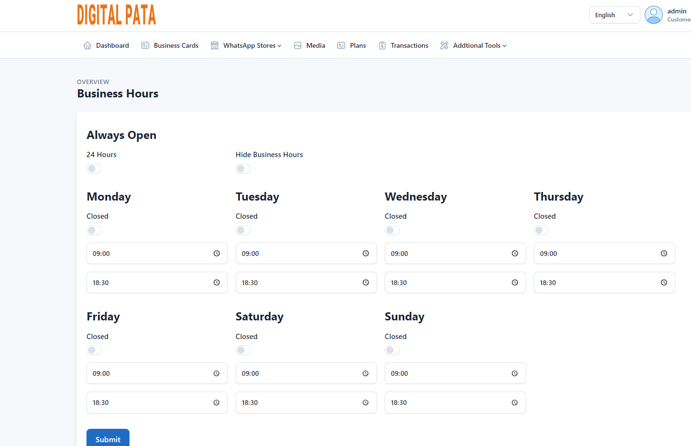
Task: Click the Additional Tools wrench icon
Action: pos(444,45)
